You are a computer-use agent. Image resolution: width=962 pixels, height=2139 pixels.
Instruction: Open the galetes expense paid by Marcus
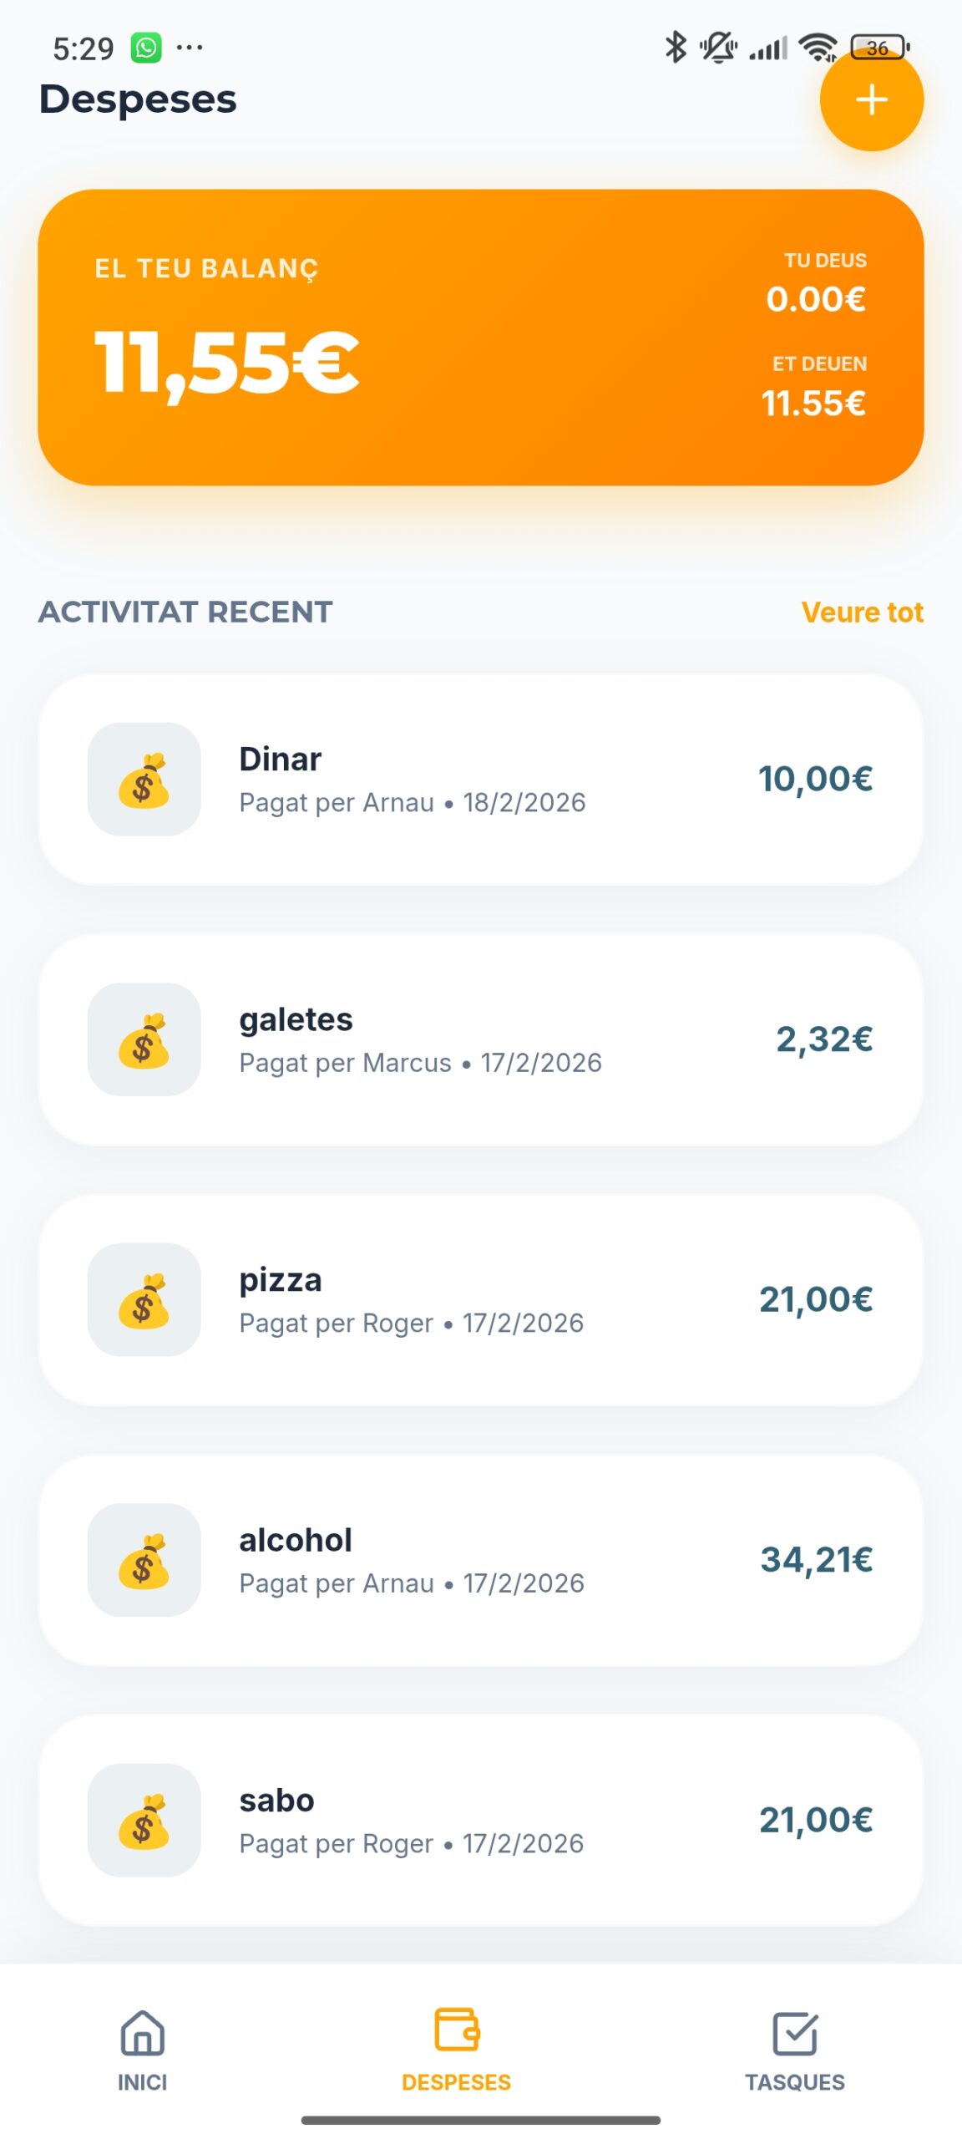[480, 1039]
